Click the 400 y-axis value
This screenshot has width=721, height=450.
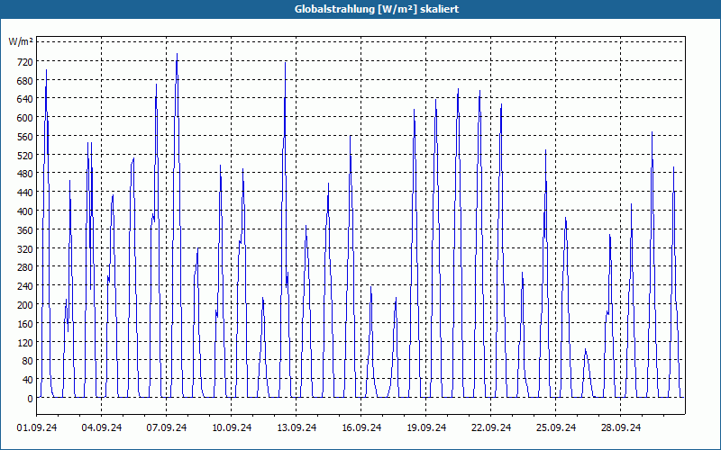[24, 211]
